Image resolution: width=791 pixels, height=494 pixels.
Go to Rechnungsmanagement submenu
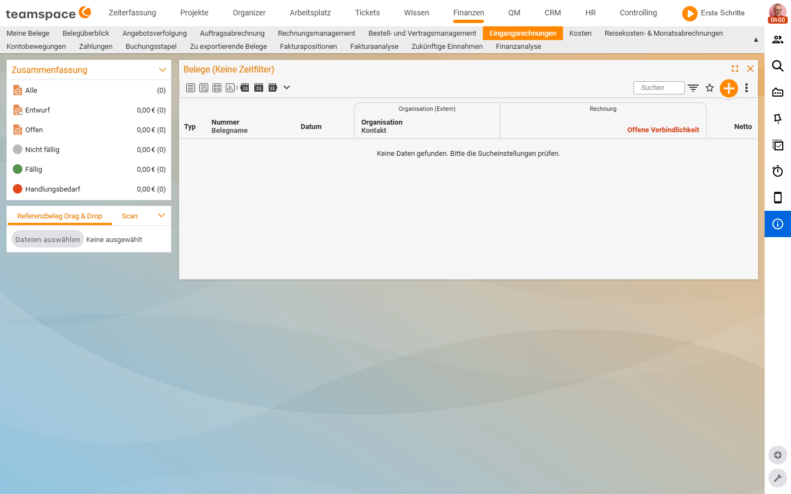click(x=316, y=33)
